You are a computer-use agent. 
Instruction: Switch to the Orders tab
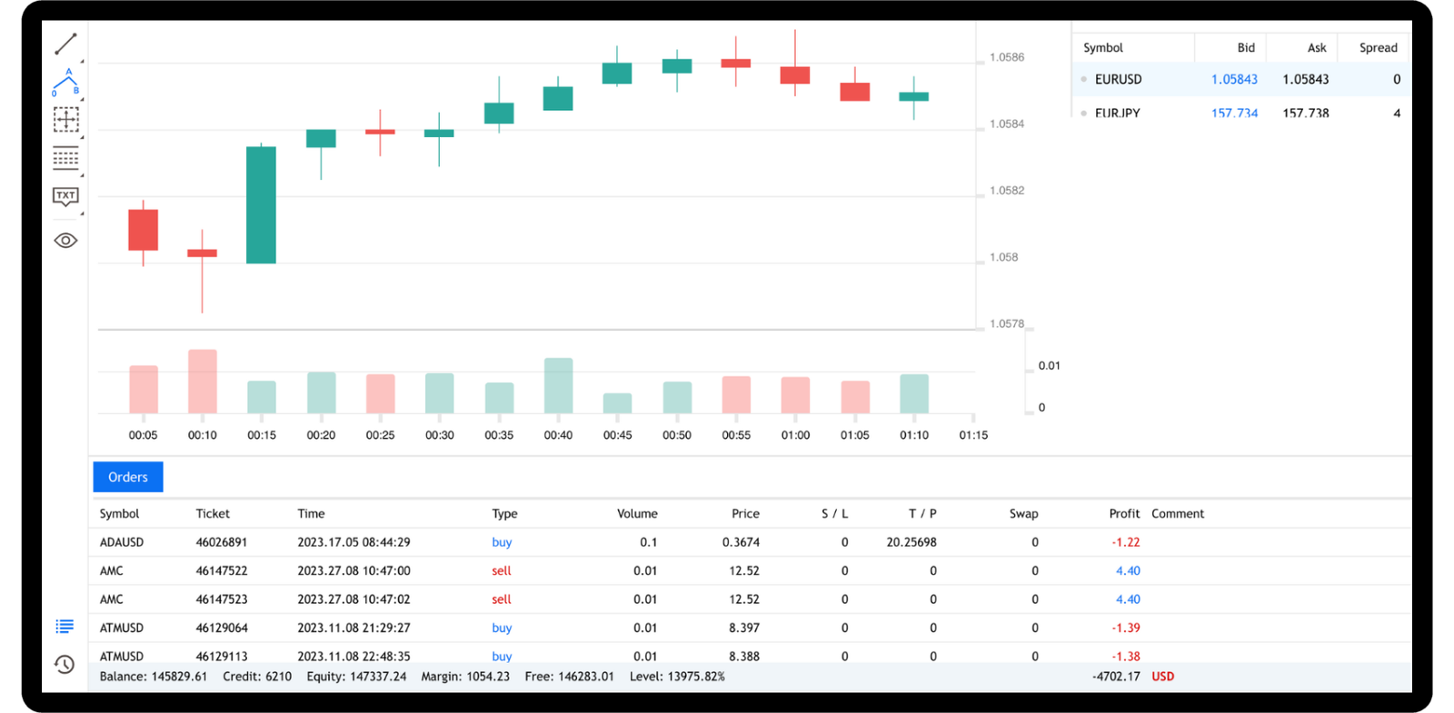click(128, 477)
